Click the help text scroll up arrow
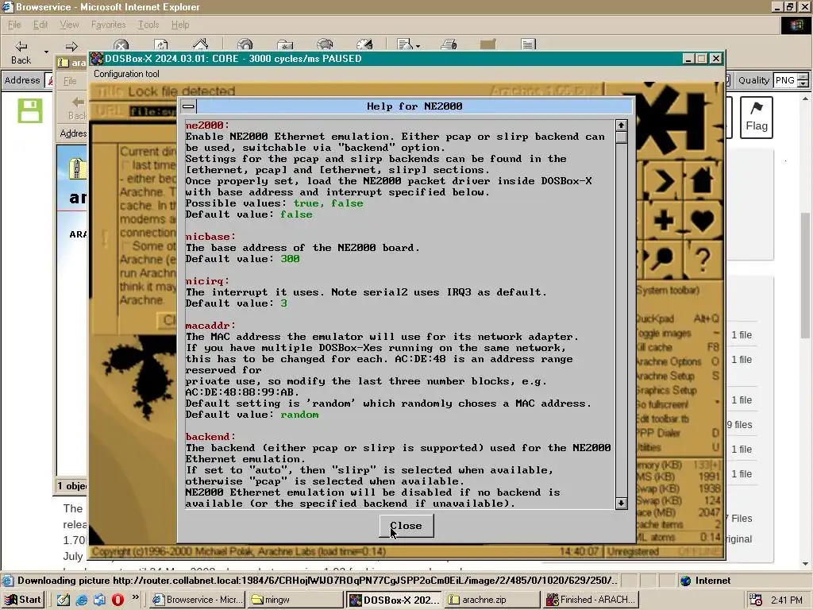 621,125
